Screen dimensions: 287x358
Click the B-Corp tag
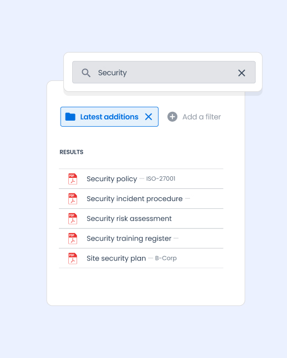(x=166, y=258)
